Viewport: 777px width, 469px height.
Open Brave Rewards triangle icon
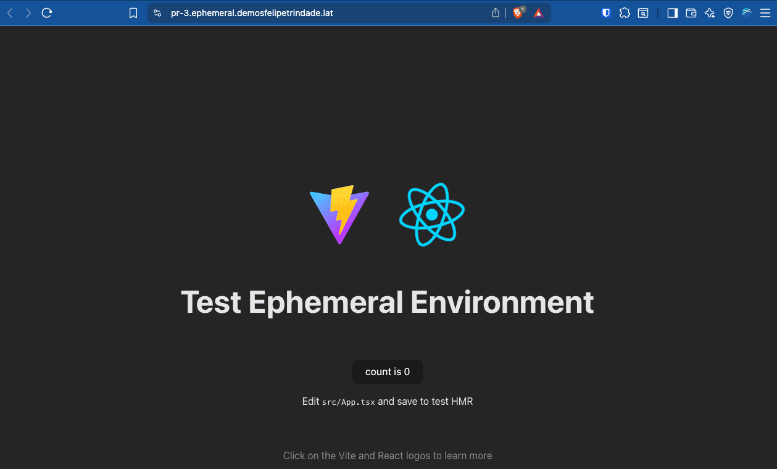tap(539, 13)
